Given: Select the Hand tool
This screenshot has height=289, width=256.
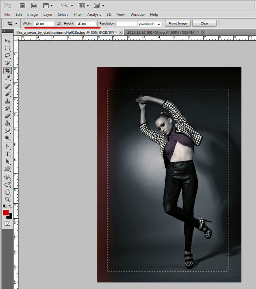Looking at the screenshot, I should click(7, 192).
